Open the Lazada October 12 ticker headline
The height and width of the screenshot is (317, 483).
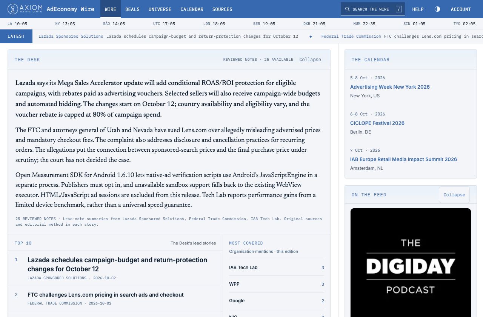202,36
